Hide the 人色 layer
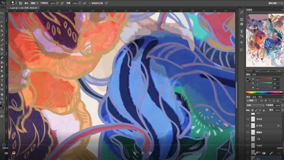This screenshot has height=160, width=284. pyautogui.click(x=247, y=139)
